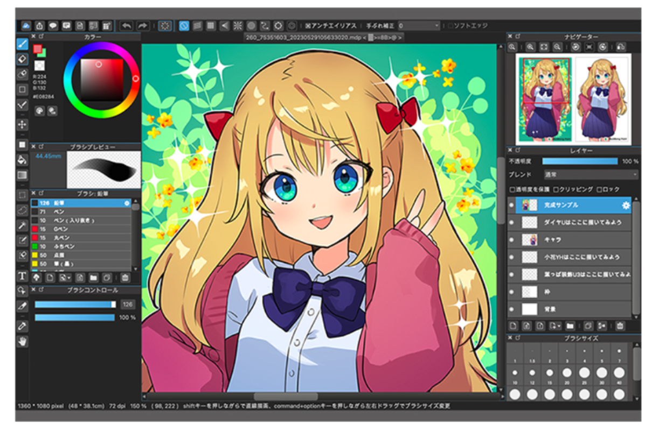Image resolution: width=645 pixels, height=425 pixels.
Task: Select the Text tool
Action: point(22,277)
